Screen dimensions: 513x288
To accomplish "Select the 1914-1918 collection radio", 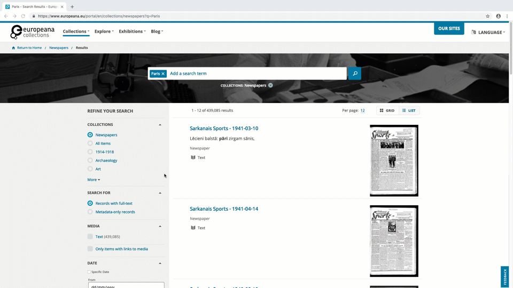I will 90,152.
